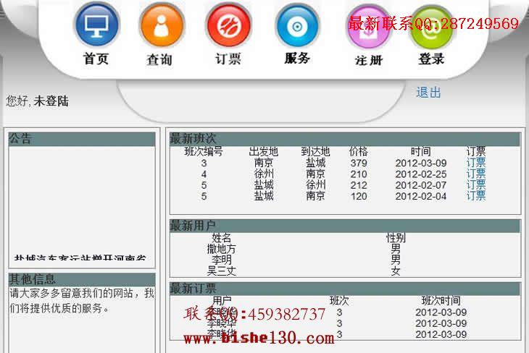Image resolution: width=529 pixels, height=353 pixels.
Task: Click the price 379 cell
Action: pos(358,163)
